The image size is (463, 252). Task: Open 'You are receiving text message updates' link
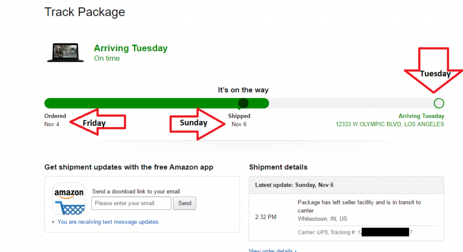[x=108, y=222]
